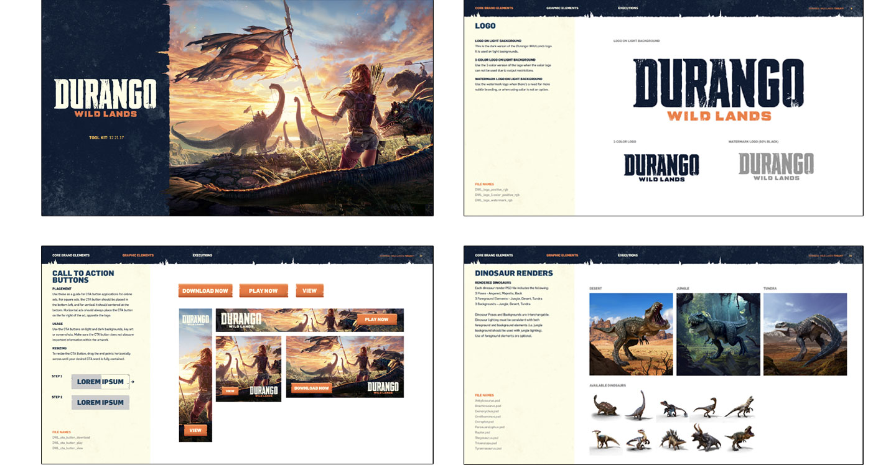Click Download Now inside the rectangular banner ad
Screen dimensions: 896x465
[x=311, y=388]
